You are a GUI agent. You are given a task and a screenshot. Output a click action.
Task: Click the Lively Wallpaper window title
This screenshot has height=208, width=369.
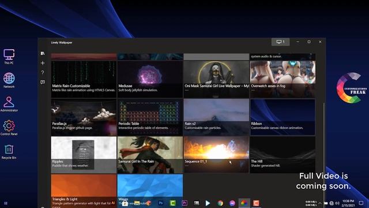click(62, 43)
